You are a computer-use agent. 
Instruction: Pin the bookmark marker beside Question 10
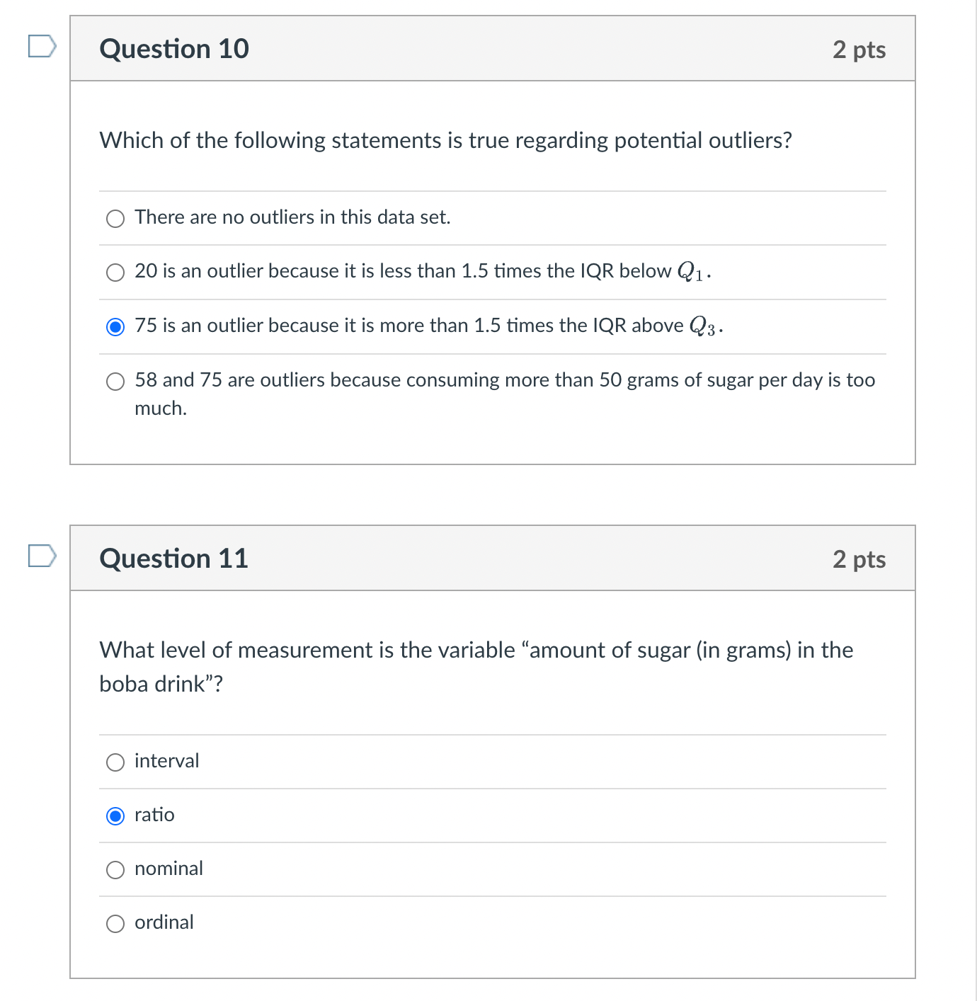point(41,46)
